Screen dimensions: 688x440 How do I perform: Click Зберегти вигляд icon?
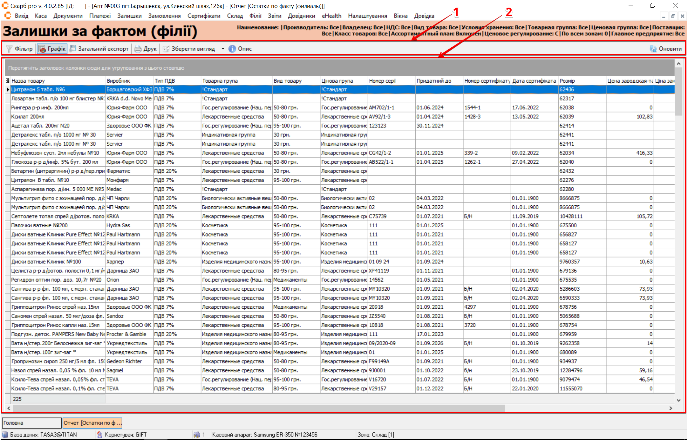click(166, 49)
